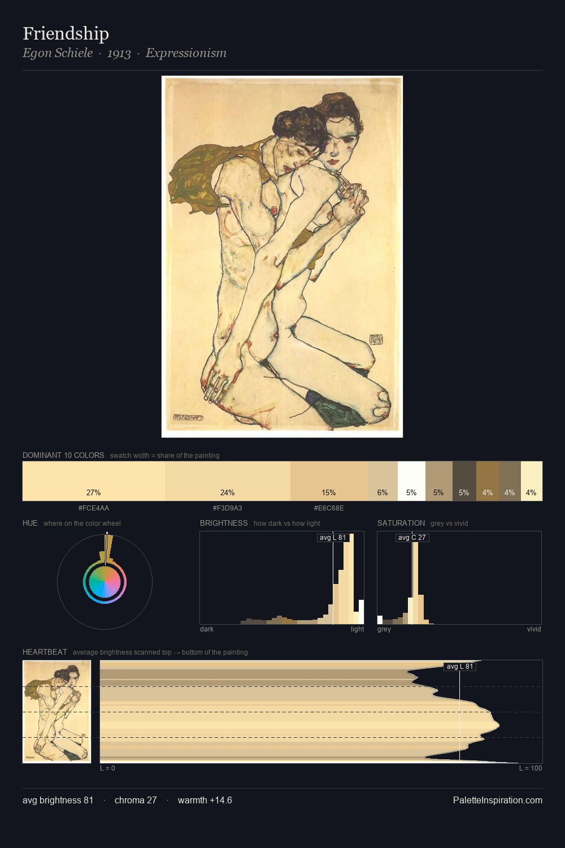Click the 'light' brightness axis label
Screen dimensions: 565x848
click(358, 629)
